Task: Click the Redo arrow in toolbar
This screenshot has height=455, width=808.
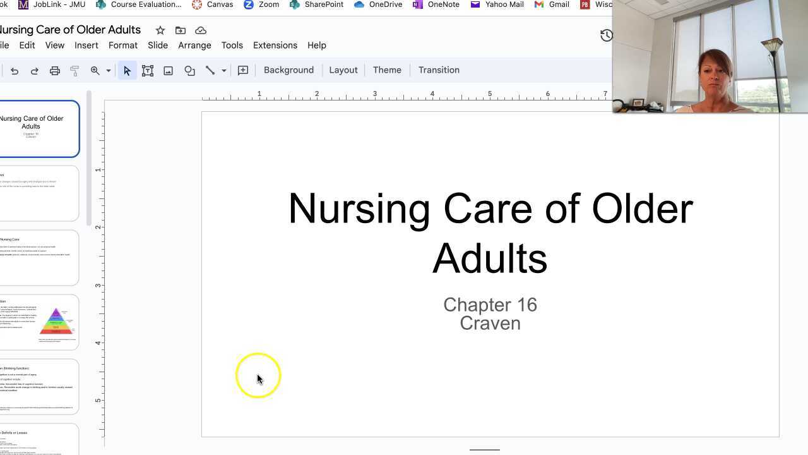Action: [x=35, y=71]
